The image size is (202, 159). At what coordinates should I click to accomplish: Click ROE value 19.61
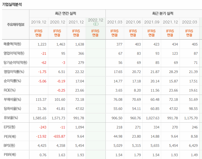[193, 91]
